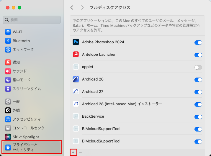Turn off Archicad 26 access switch

point(198,80)
